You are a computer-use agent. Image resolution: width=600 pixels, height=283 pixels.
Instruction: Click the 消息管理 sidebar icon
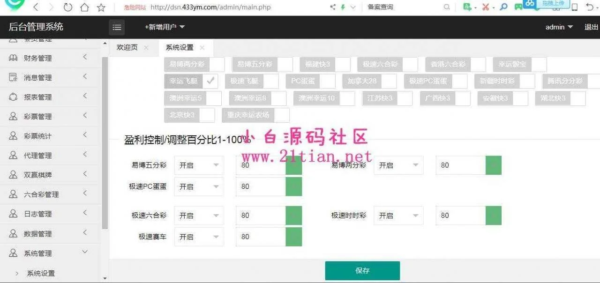click(x=13, y=78)
